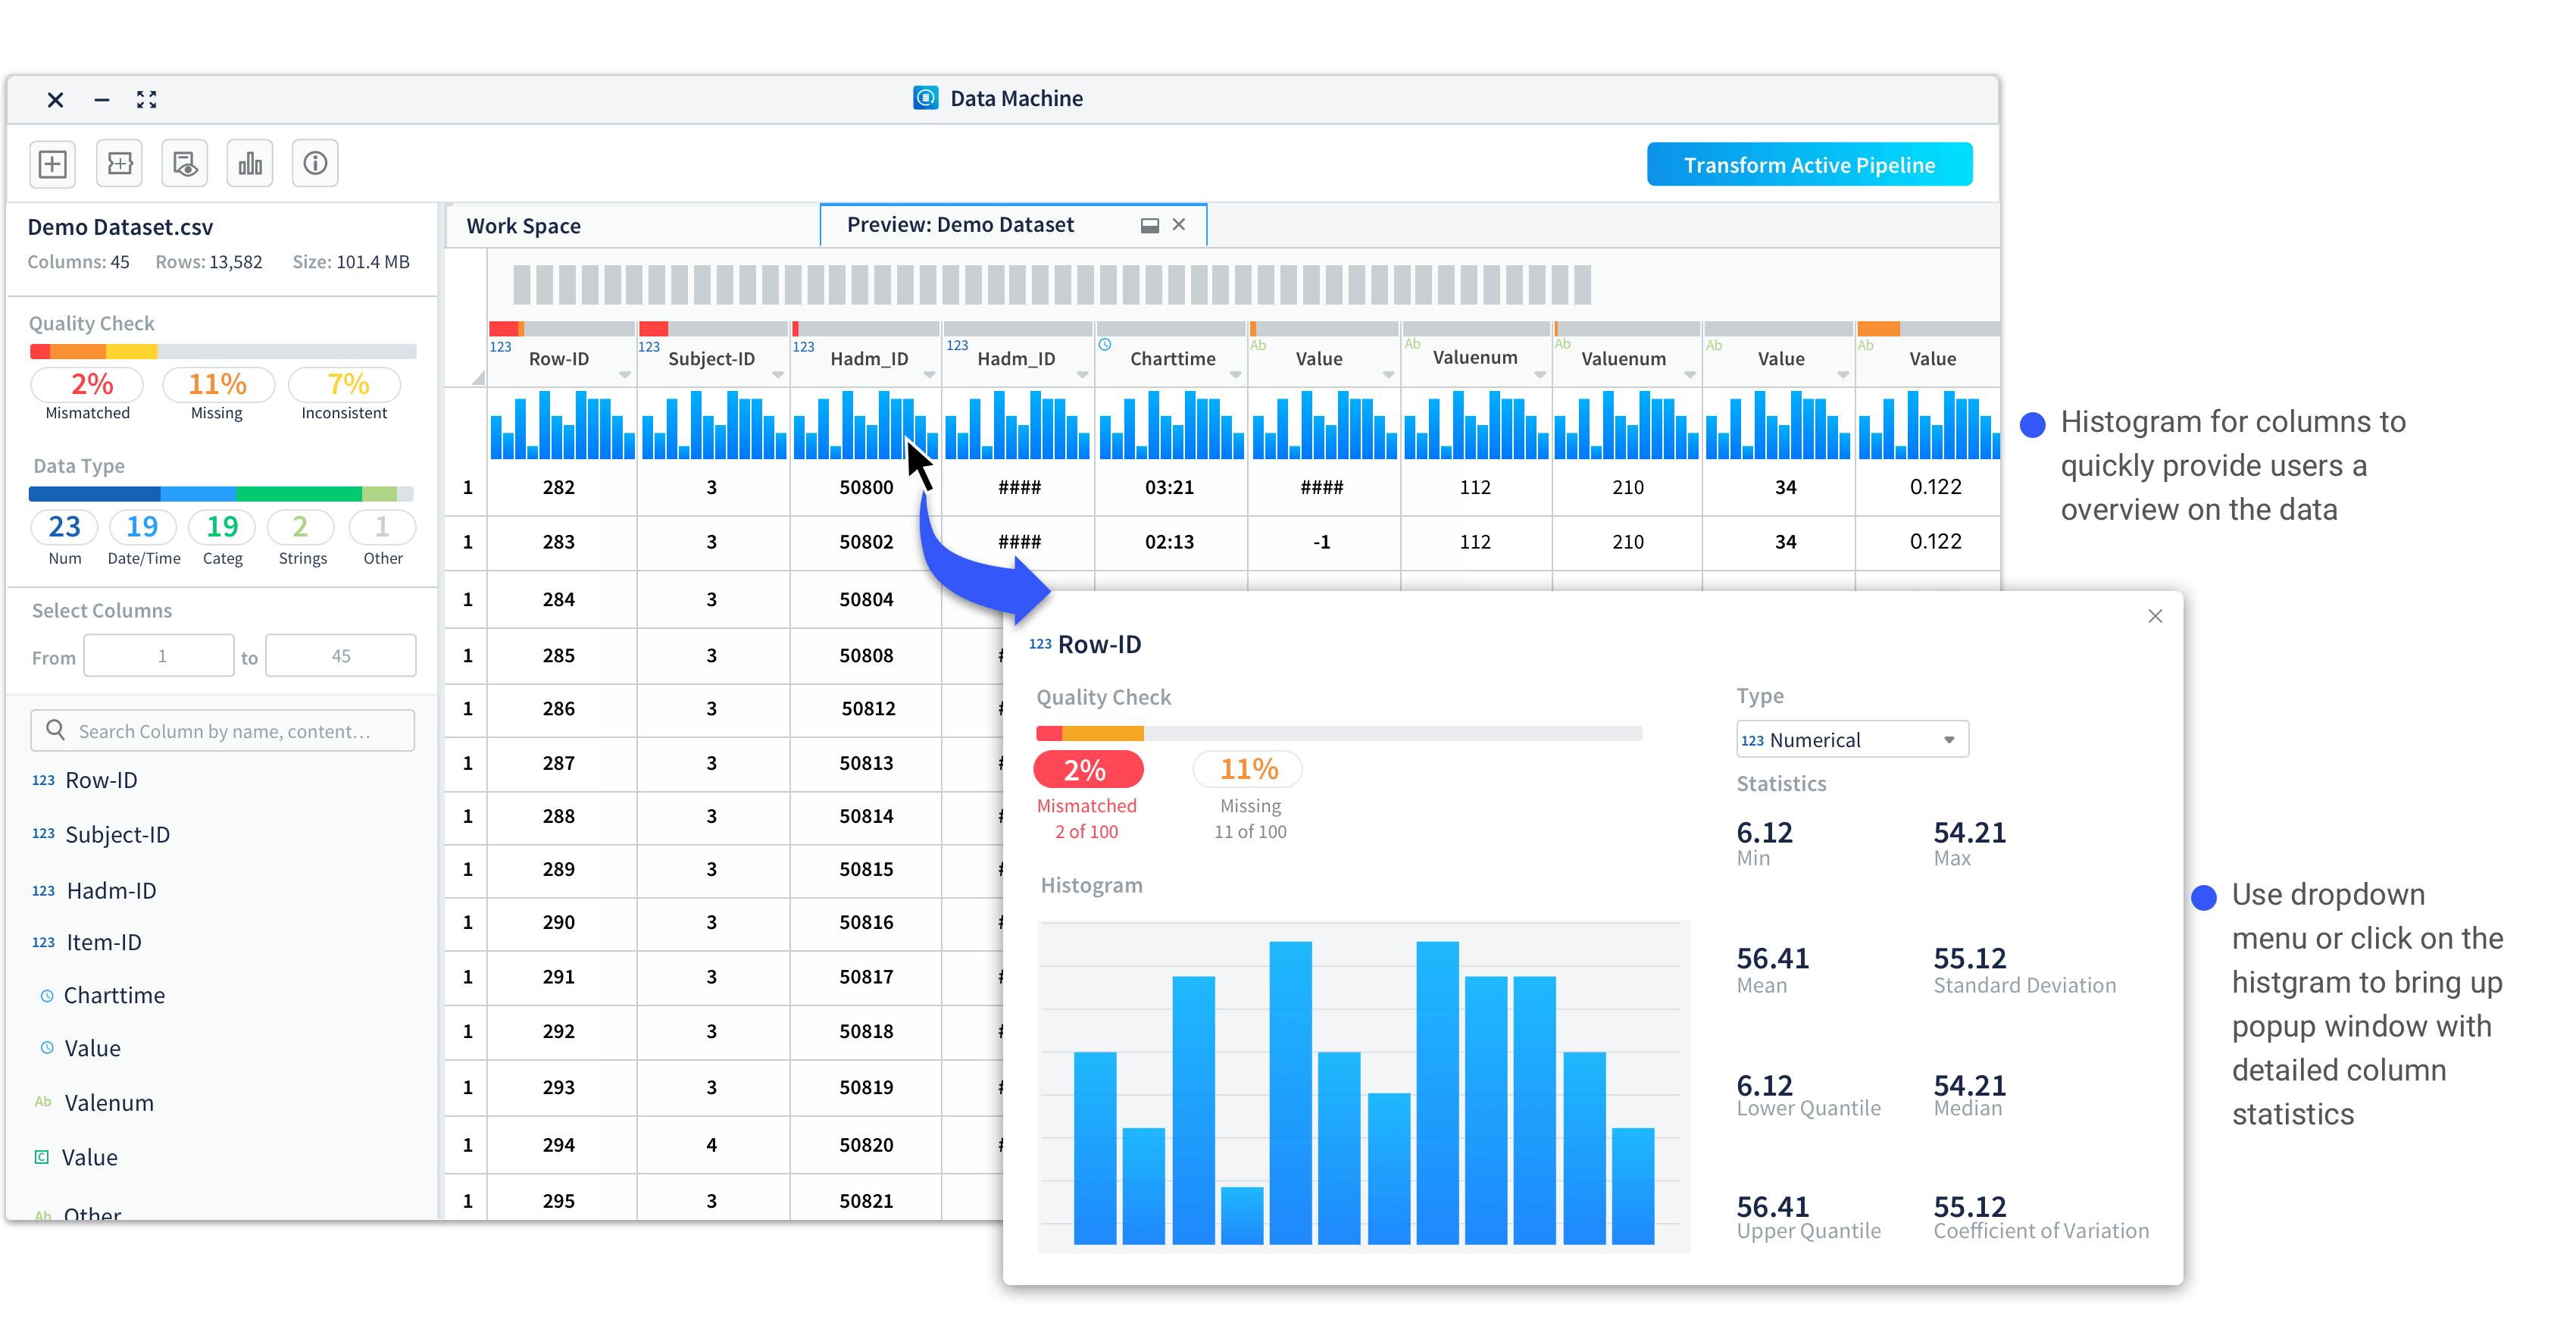This screenshot has height=1326, width=2576.
Task: Open the Charttime column header dropdown arrow
Action: tap(1235, 375)
